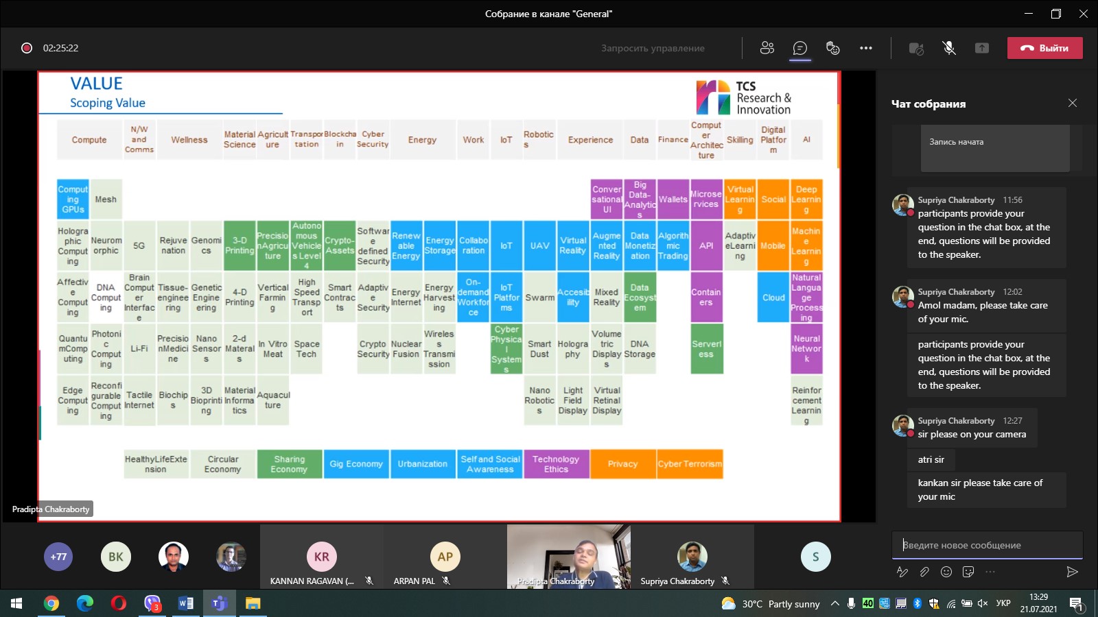This screenshot has width=1098, height=617.
Task: Click the Sharing Economy cell on the slide
Action: tap(289, 464)
